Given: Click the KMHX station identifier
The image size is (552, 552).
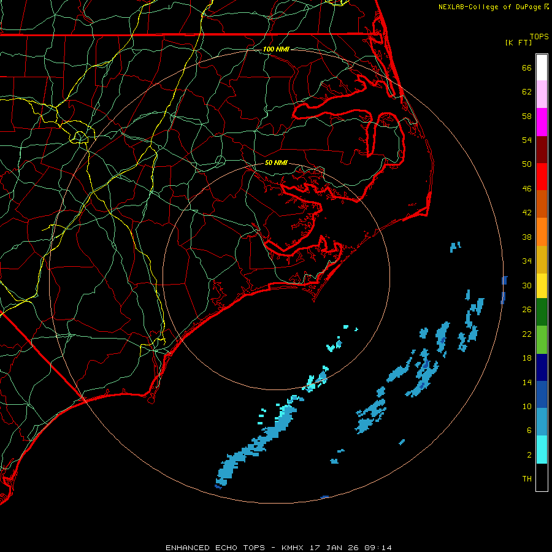Looking at the screenshot, I should (294, 548).
